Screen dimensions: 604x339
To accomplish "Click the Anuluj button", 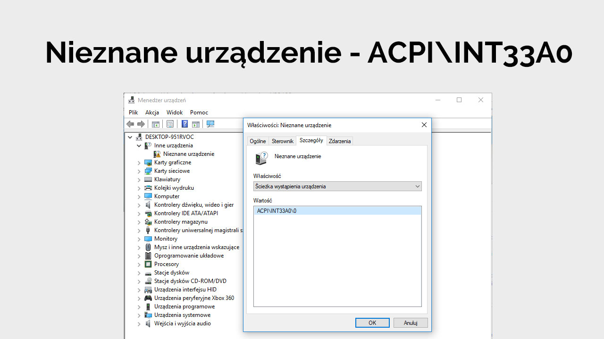I will point(411,323).
